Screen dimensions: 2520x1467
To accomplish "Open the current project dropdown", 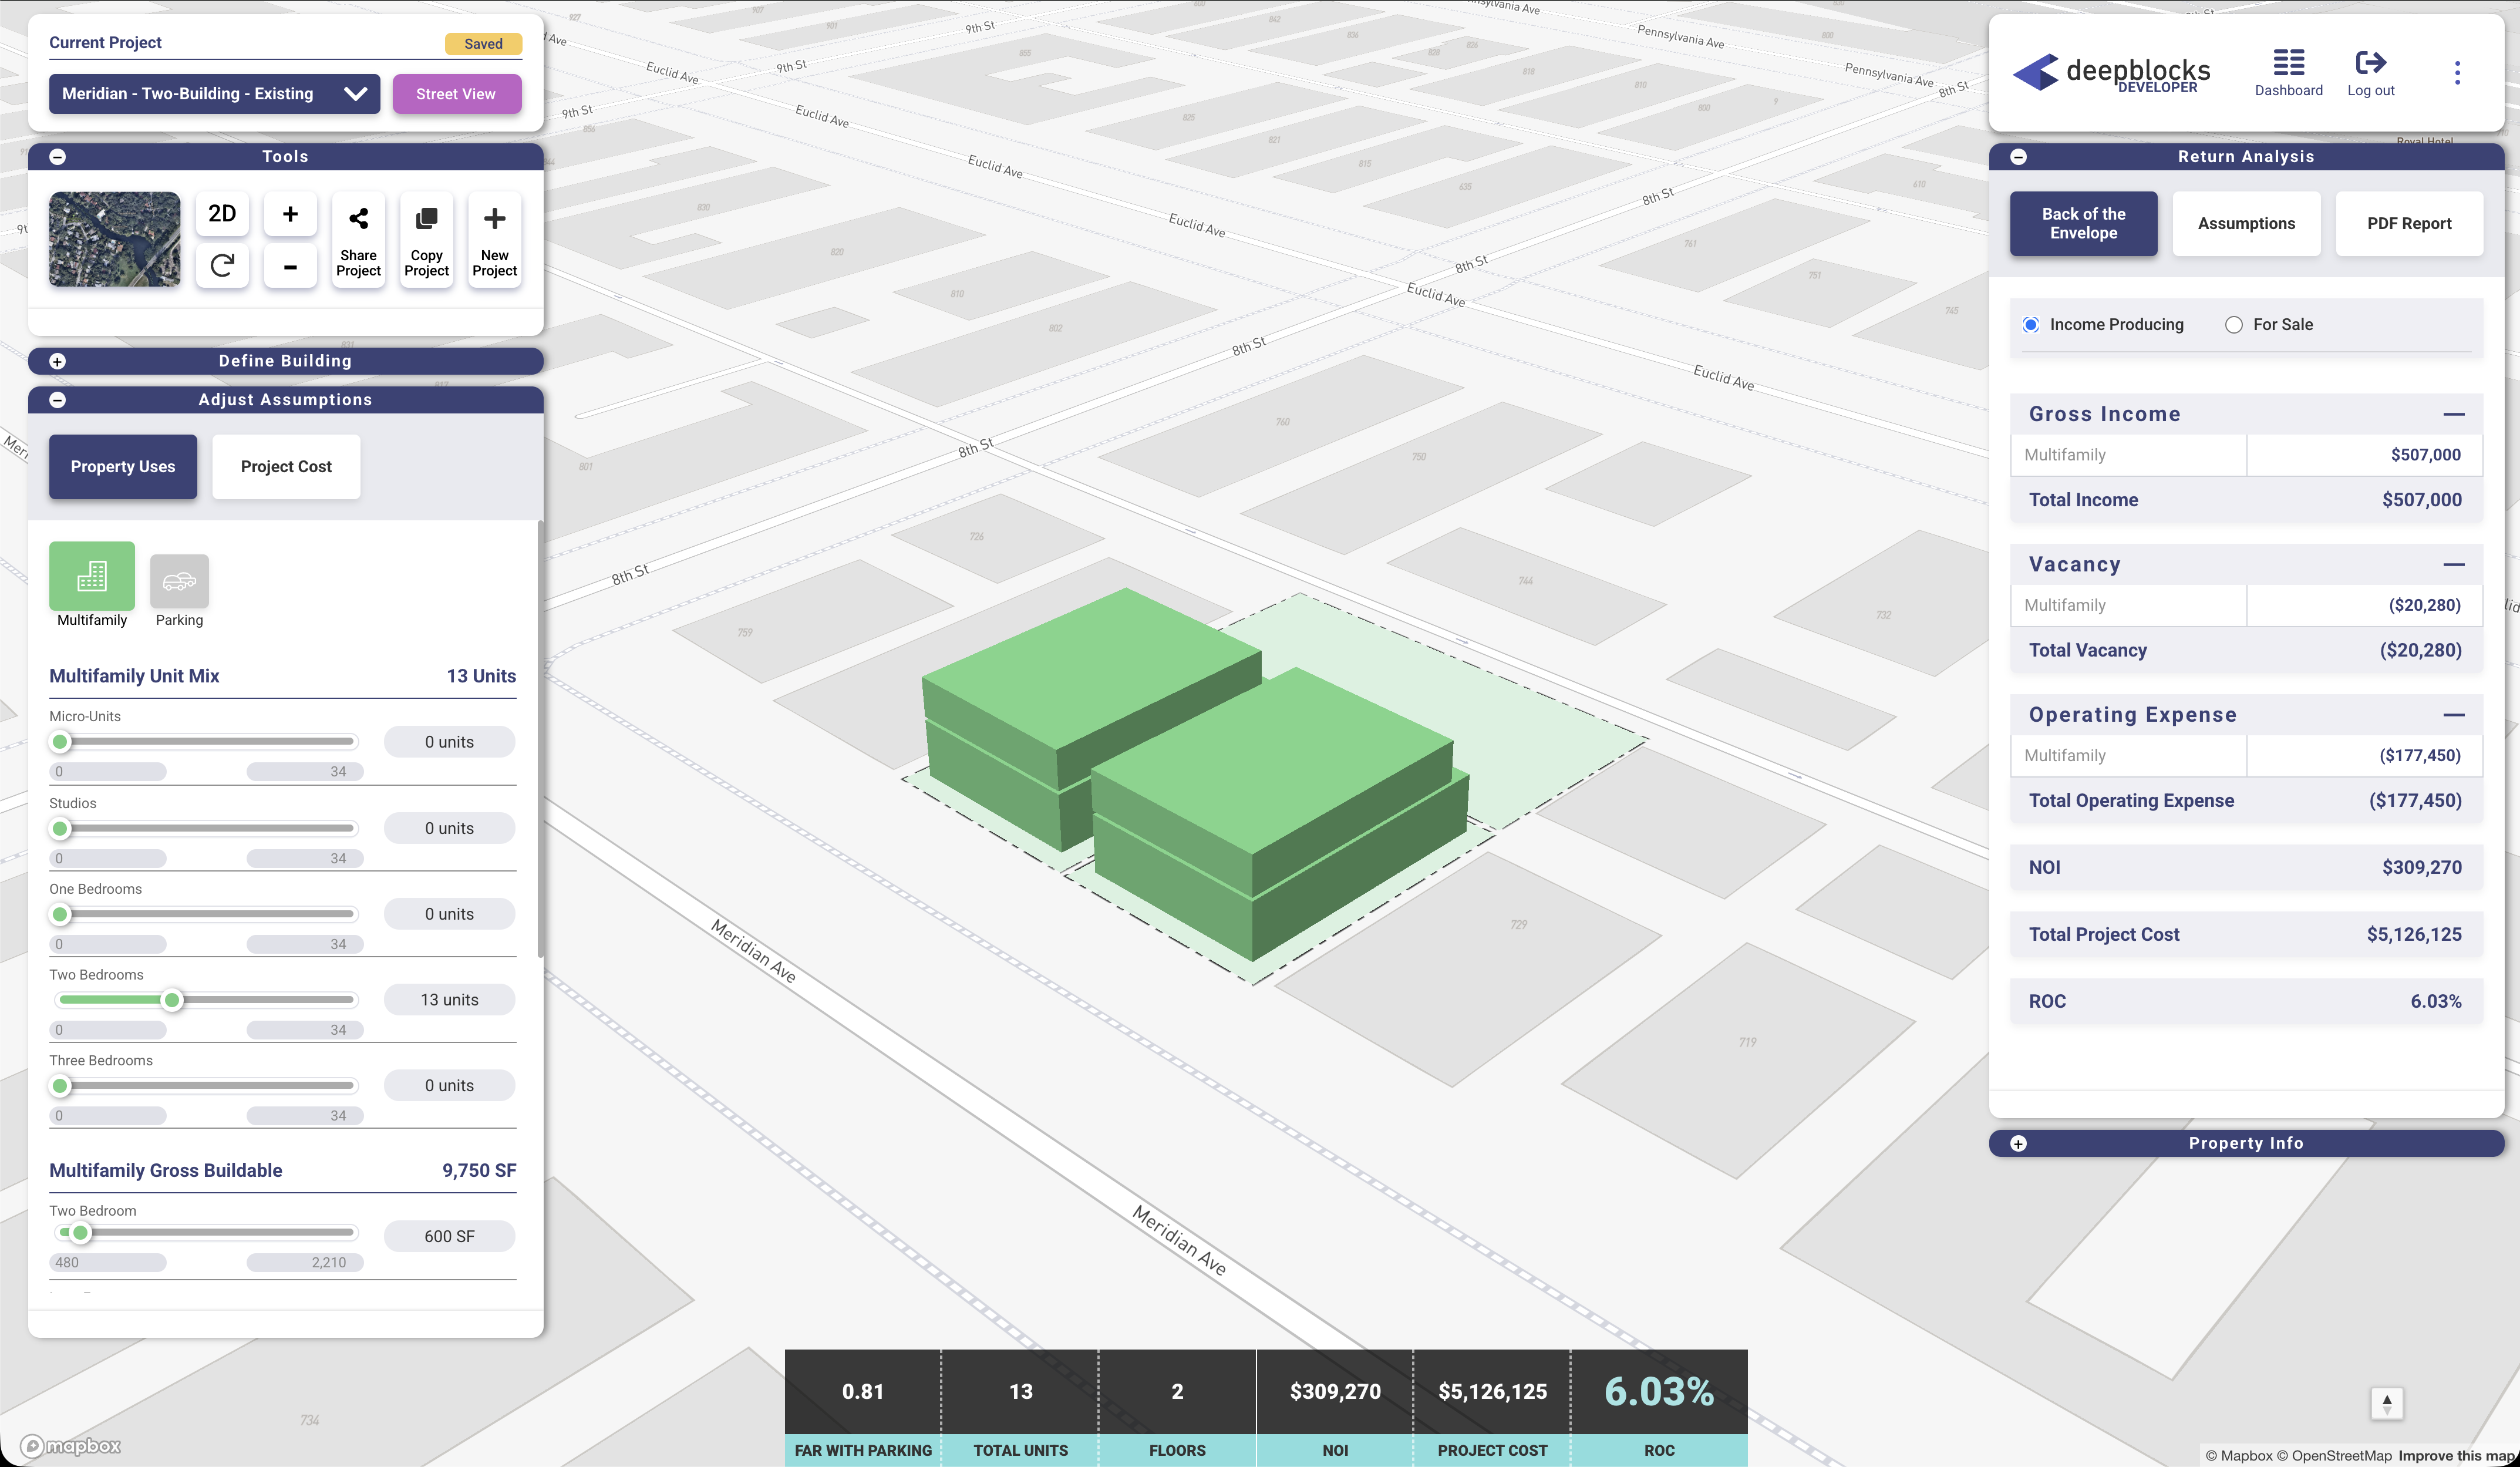I will point(214,93).
